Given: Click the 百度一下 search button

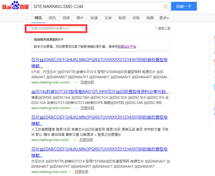Looking at the screenshot, I should pos(184,6).
